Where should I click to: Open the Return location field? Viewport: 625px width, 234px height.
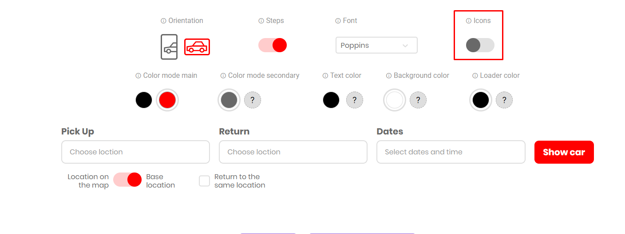coord(293,152)
